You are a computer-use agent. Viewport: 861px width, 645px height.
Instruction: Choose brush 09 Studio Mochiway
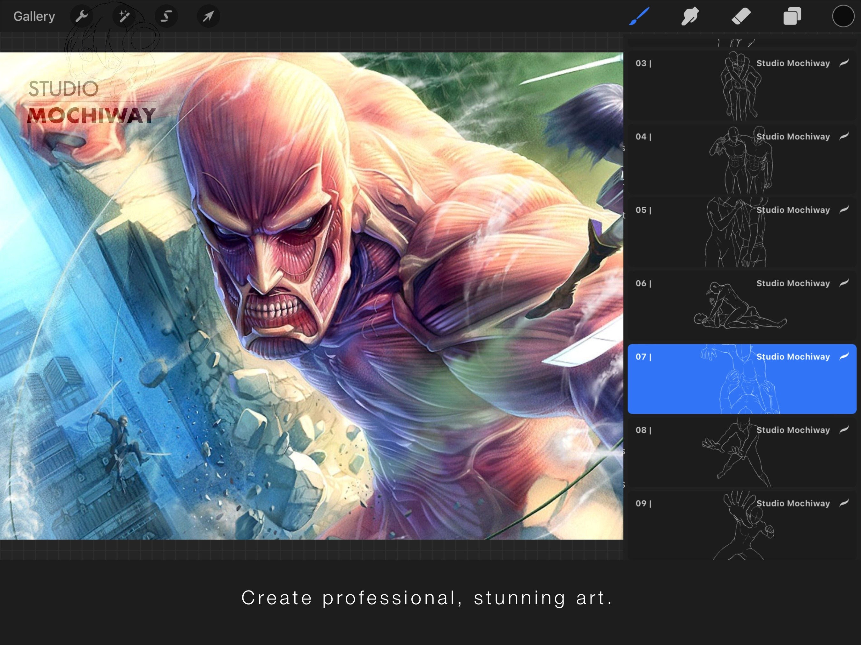[x=742, y=526]
